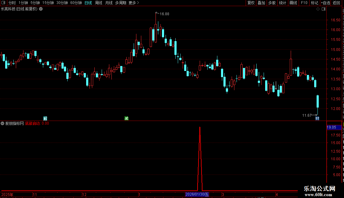
Task: Select the 1分钟 period tab
Action: click(23, 3)
